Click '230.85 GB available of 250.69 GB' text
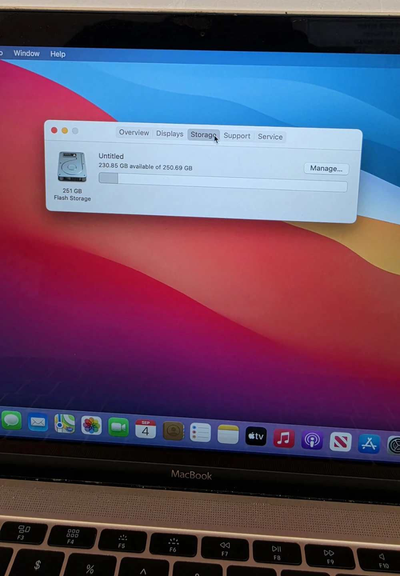 click(146, 166)
